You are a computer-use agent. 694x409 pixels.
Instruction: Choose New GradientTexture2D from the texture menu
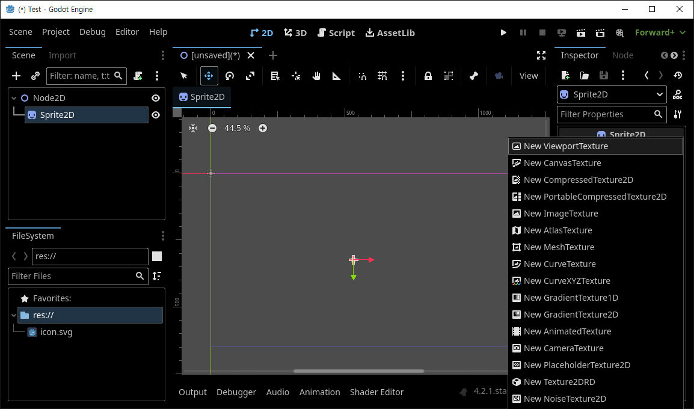pyautogui.click(x=570, y=314)
